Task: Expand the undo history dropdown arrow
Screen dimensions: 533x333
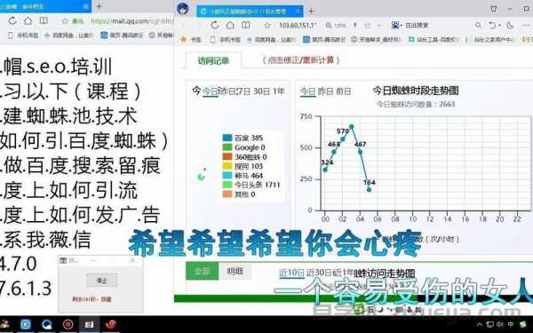Action: [x=499, y=26]
